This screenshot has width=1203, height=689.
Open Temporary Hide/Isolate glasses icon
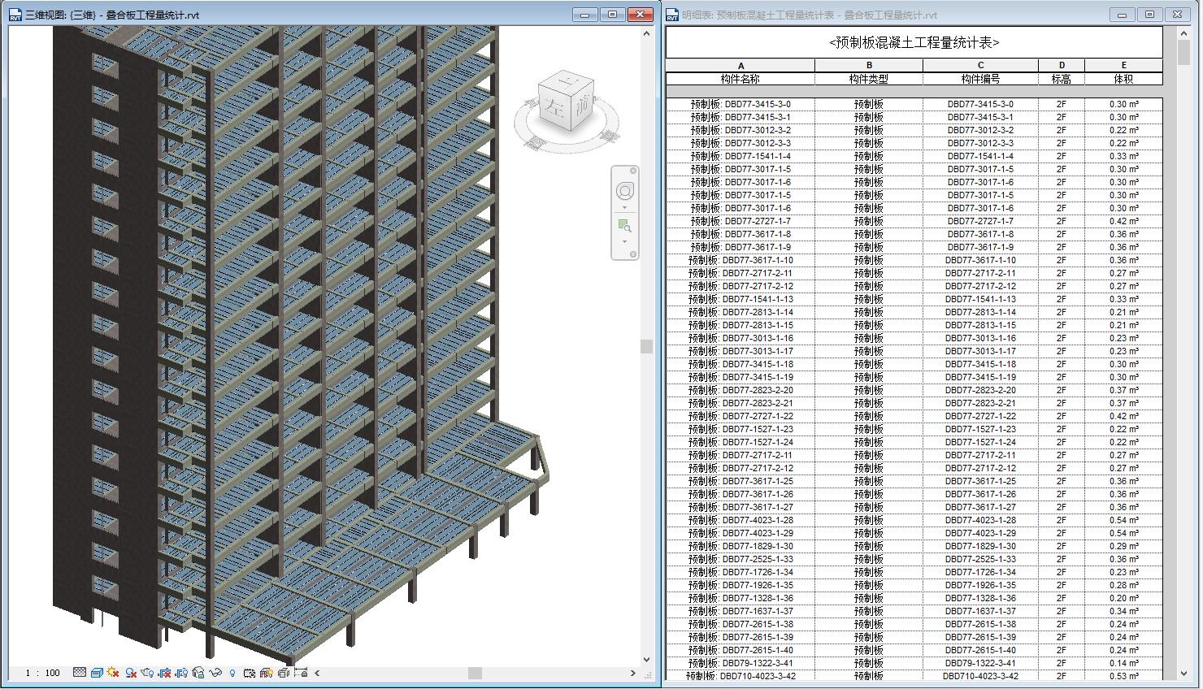point(215,673)
